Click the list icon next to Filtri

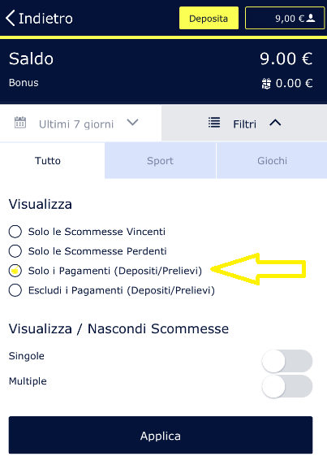point(214,123)
